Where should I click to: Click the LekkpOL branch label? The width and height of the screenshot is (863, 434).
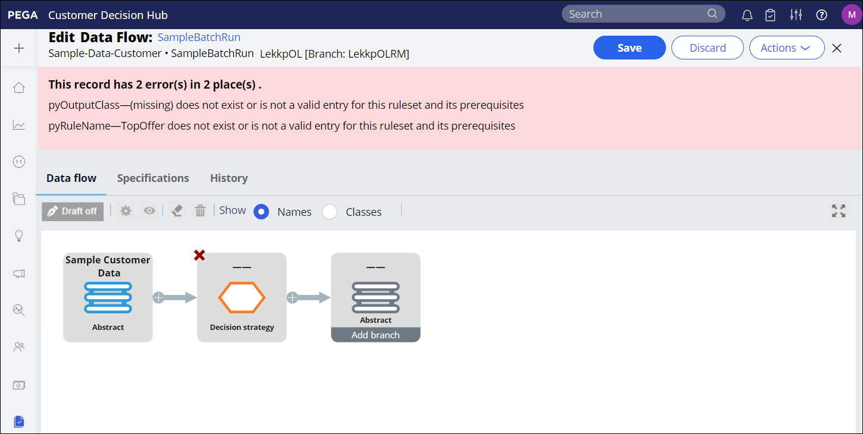point(334,54)
